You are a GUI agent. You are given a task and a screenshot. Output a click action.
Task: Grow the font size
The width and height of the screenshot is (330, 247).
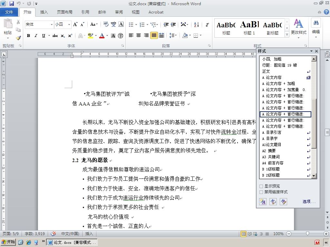click(75, 24)
